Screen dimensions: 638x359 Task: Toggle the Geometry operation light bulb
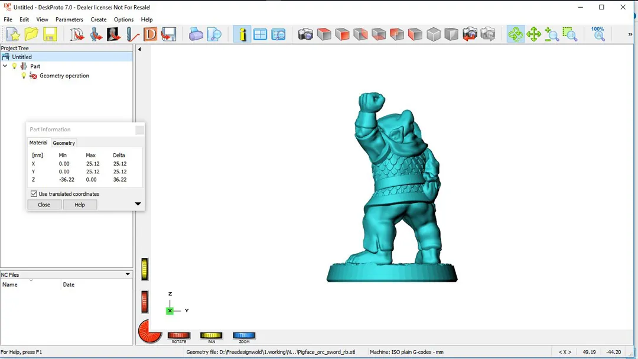coord(24,76)
